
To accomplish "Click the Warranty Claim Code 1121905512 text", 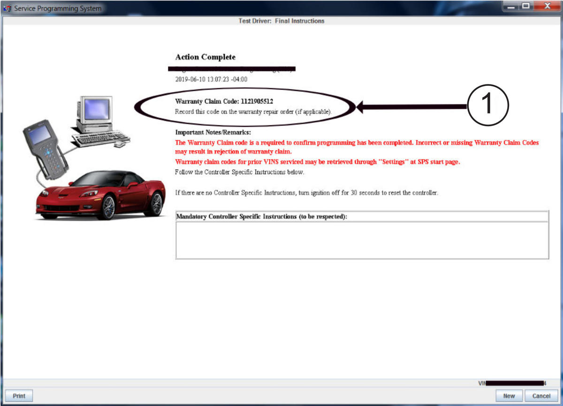I will [224, 101].
